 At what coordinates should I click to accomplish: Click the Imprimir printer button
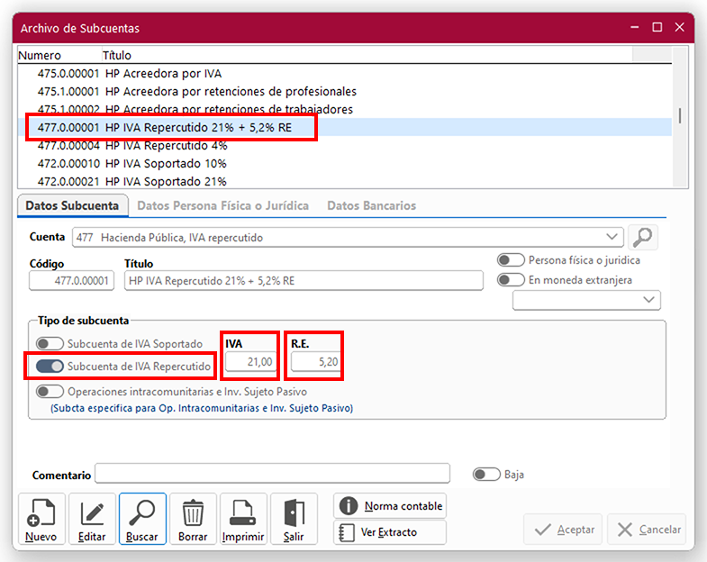point(243,520)
